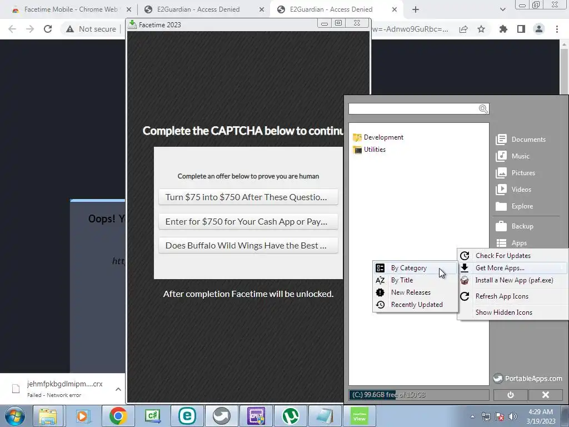This screenshot has height=427, width=569.
Task: Bookmark this page with star icon
Action: coord(481,29)
